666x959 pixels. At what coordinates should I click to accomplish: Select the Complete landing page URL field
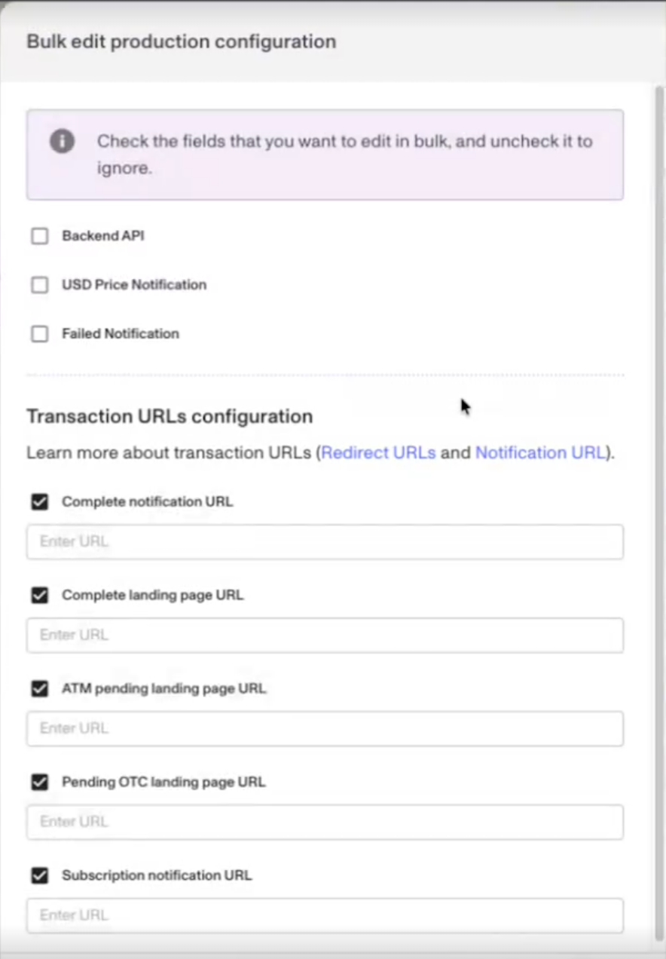(325, 636)
